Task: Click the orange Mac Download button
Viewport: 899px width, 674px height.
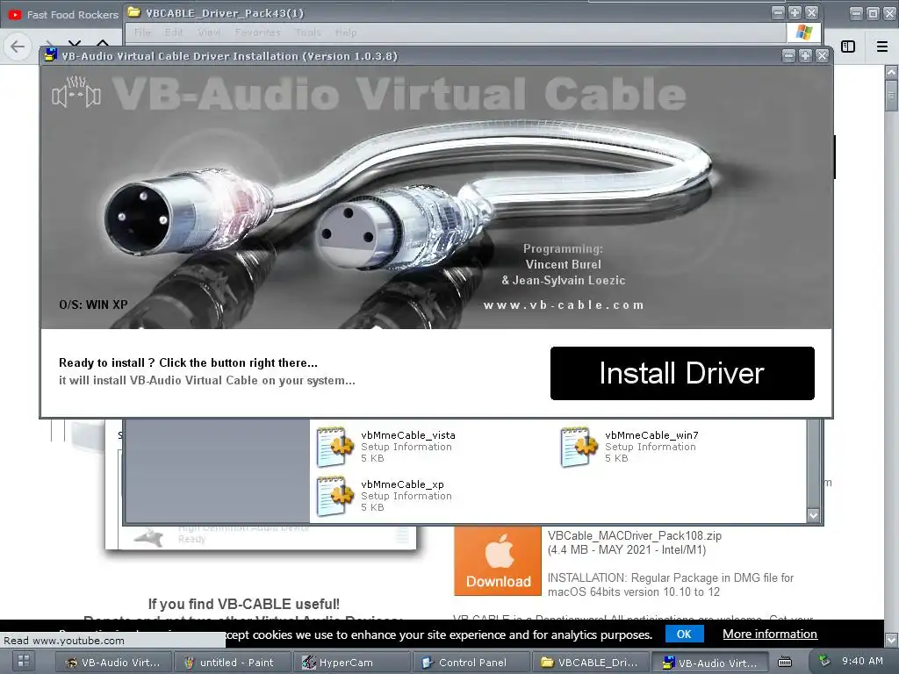Action: coord(498,561)
